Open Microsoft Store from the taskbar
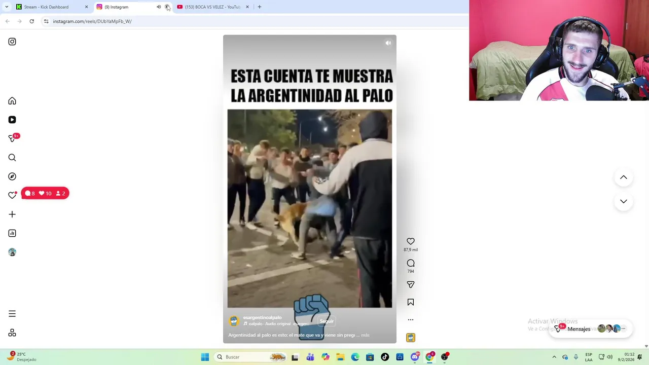This screenshot has width=649, height=365. click(370, 357)
